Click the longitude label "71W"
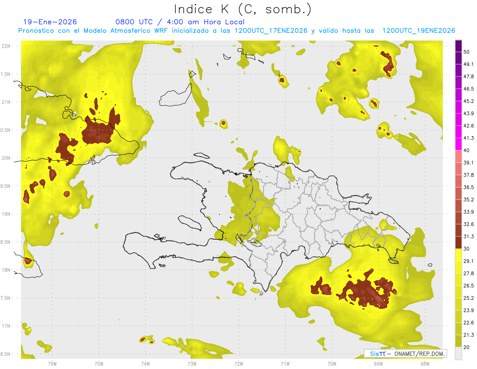The height and width of the screenshot is (369, 477). coord(285,363)
